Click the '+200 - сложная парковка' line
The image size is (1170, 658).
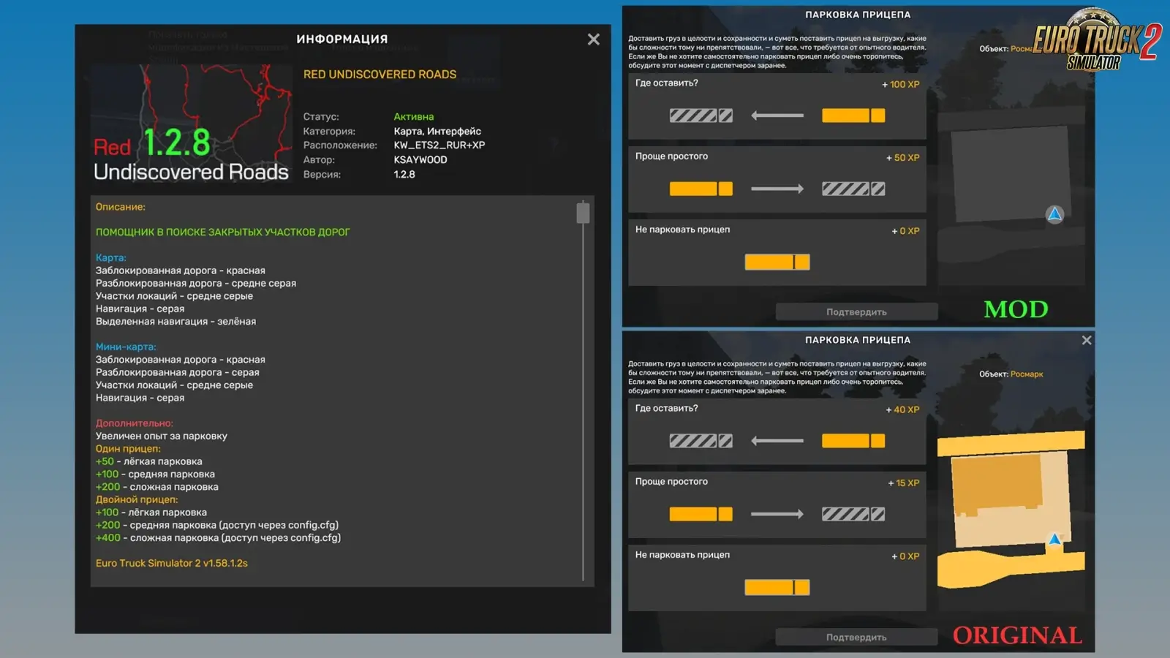tap(157, 487)
